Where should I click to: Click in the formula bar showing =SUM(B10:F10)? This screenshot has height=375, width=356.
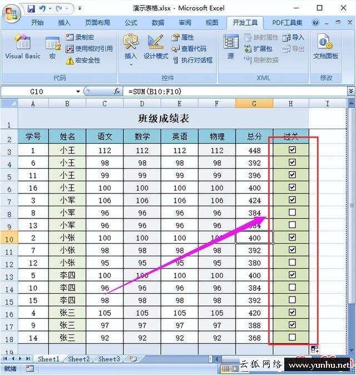click(235, 91)
